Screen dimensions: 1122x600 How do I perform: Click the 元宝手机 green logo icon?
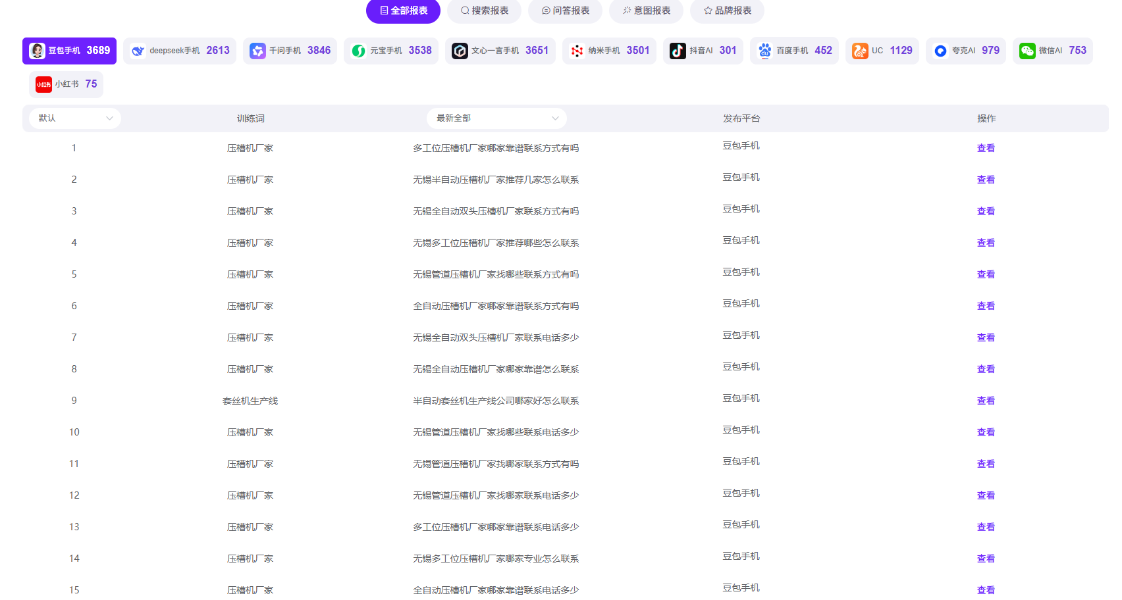tap(358, 51)
